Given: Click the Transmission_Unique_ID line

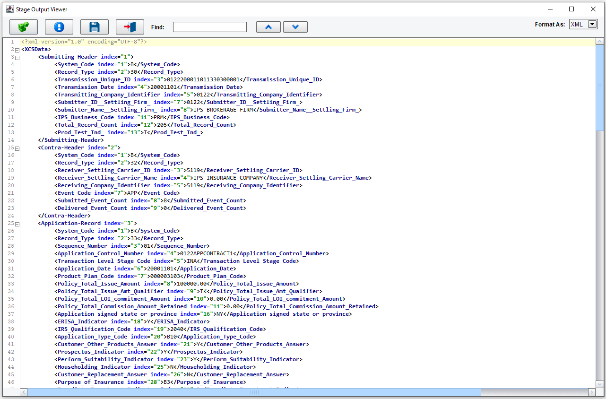Looking at the screenshot, I should pyautogui.click(x=188, y=79).
